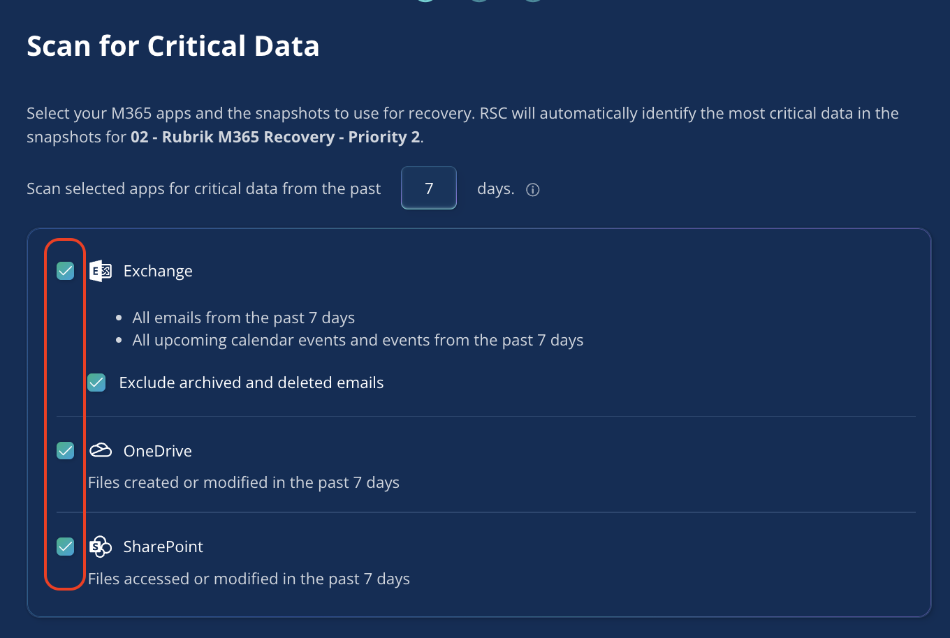Click the Scan selected apps label text
Viewport: 950px width, 638px height.
coord(204,188)
